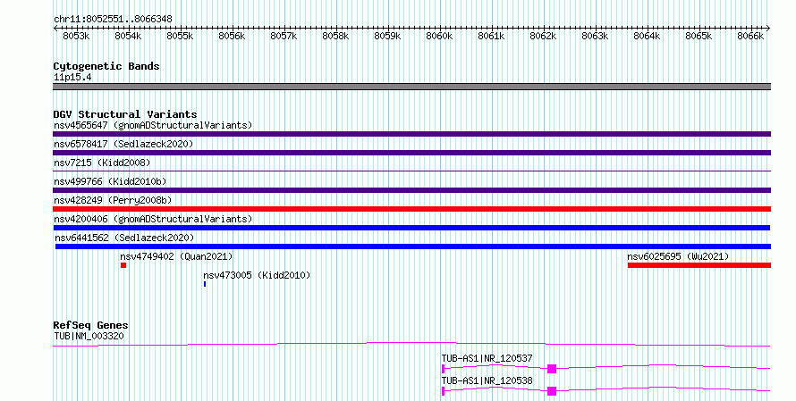This screenshot has height=401, width=796.
Task: Click the TUB-AS1|NR_120538 transcript label
Action: pos(487,380)
